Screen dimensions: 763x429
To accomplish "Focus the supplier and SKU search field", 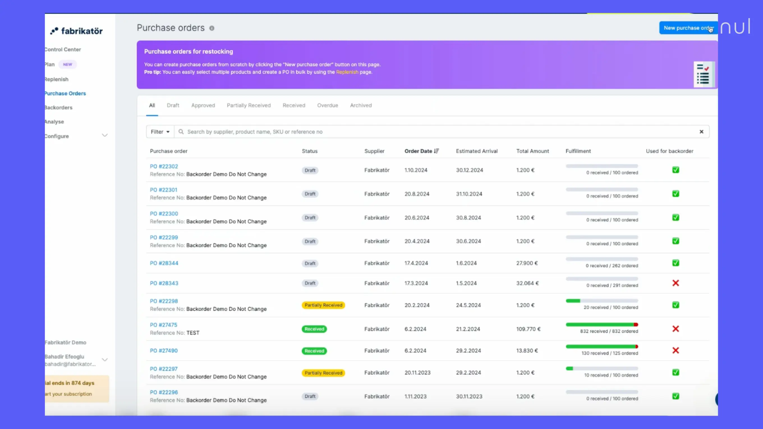I will coord(442,132).
